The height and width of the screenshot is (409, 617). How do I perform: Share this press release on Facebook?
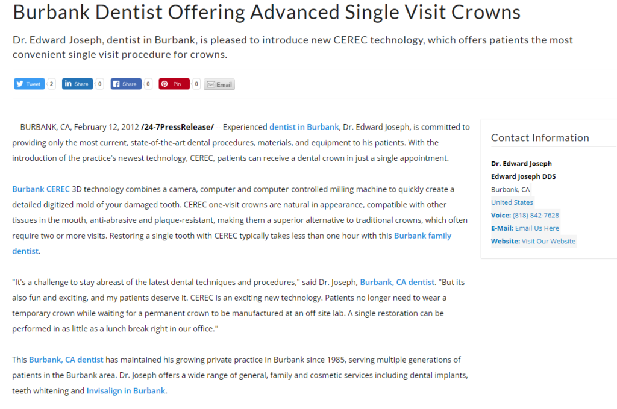[x=125, y=84]
